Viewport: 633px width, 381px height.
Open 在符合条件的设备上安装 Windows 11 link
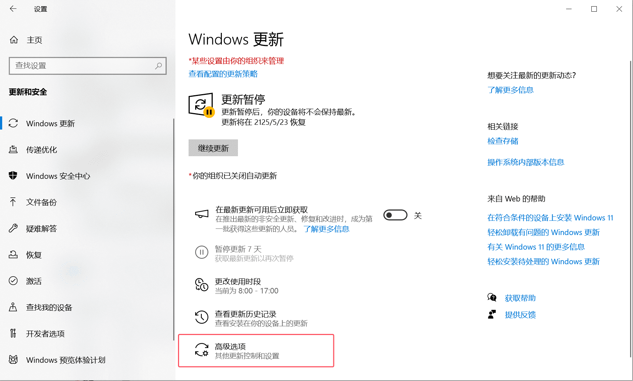[x=550, y=218]
